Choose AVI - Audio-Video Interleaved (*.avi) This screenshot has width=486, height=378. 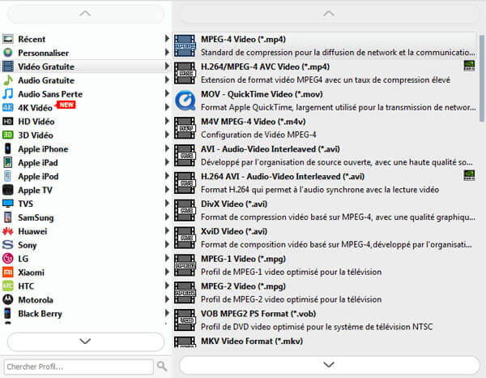coord(324,156)
